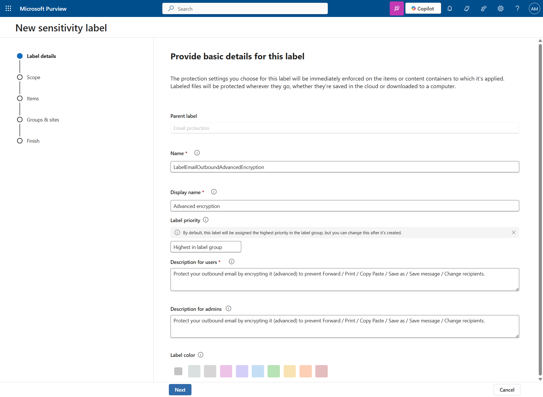Click info icon beside Label priority

pos(206,220)
